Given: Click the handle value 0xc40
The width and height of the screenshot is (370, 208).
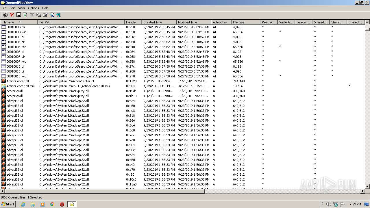Looking at the screenshot, I should pos(130,165).
